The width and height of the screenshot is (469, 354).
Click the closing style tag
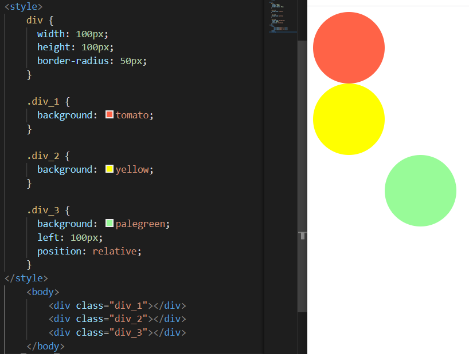[x=26, y=278]
